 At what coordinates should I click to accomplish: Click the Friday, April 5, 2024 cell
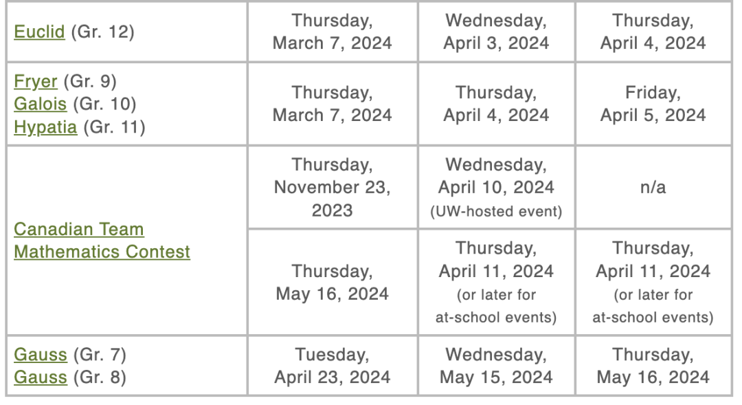tap(653, 104)
